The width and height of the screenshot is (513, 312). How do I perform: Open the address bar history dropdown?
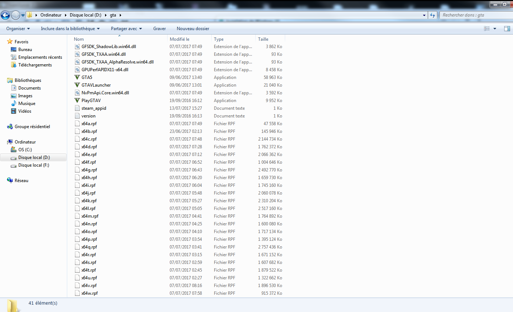point(425,15)
